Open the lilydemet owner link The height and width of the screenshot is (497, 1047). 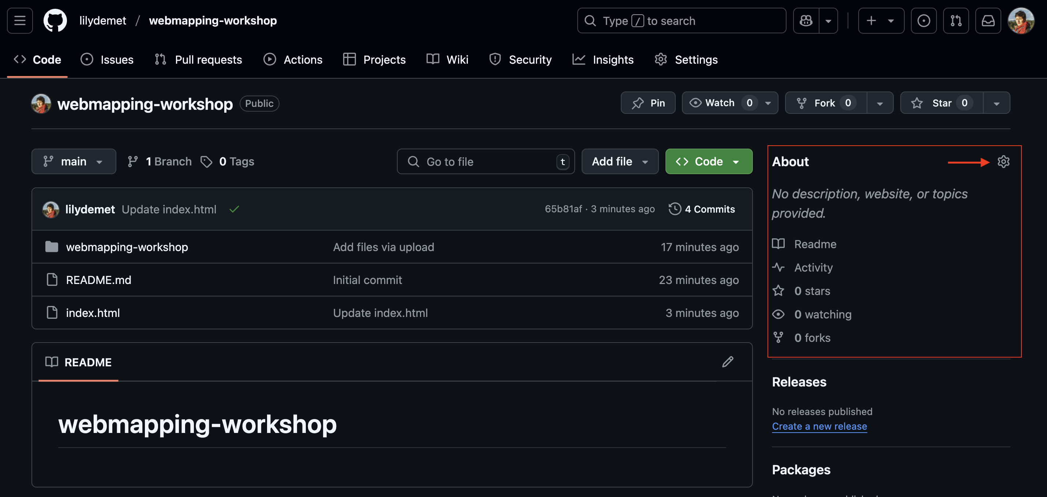point(102,20)
